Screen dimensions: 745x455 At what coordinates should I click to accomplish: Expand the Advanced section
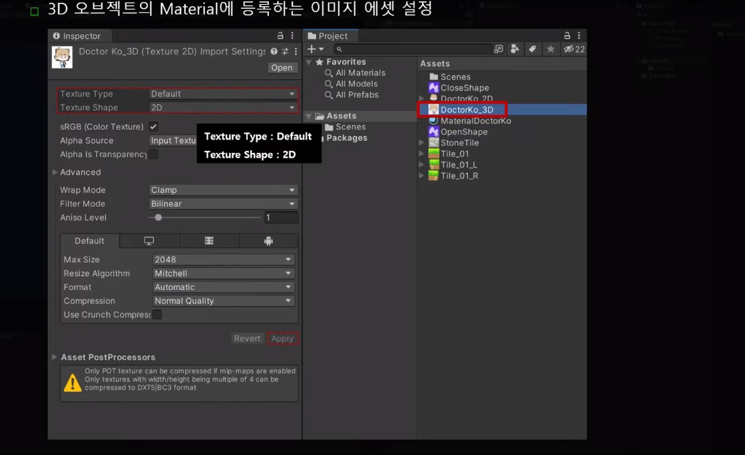pyautogui.click(x=55, y=172)
